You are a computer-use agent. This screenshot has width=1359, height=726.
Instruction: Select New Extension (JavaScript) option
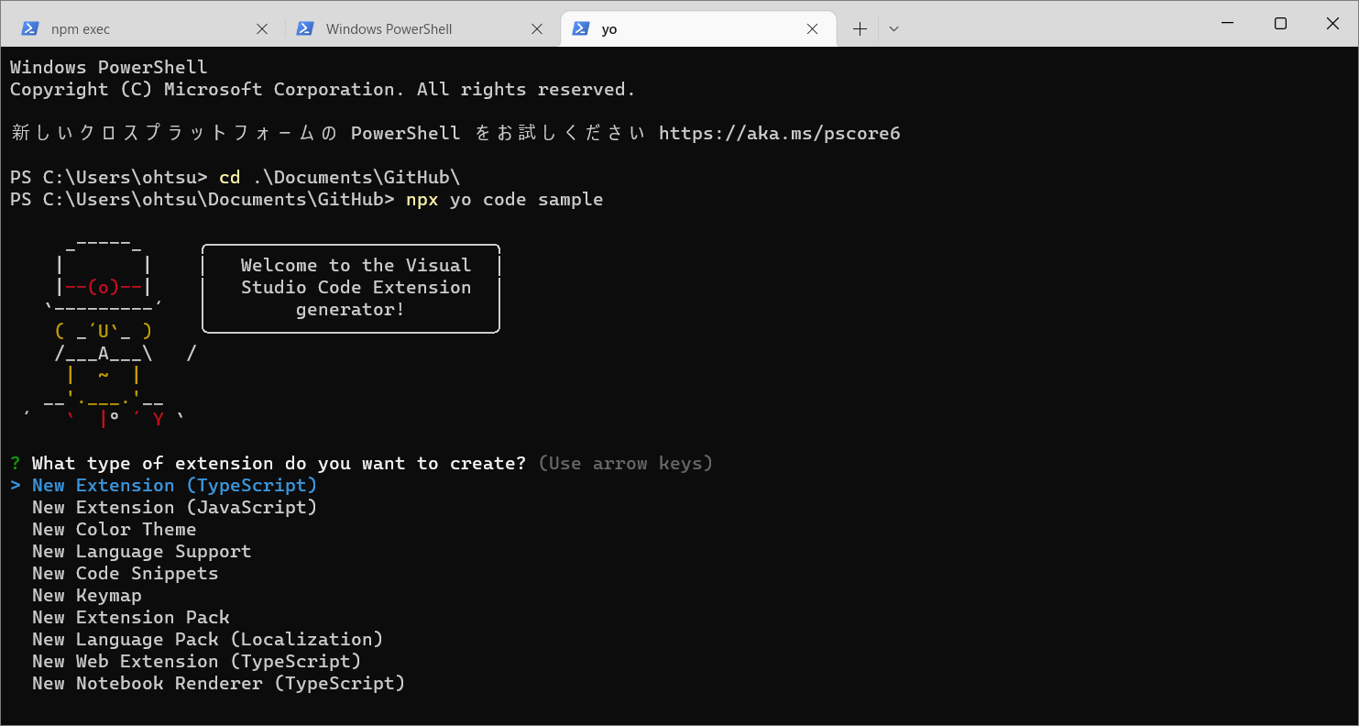click(174, 507)
